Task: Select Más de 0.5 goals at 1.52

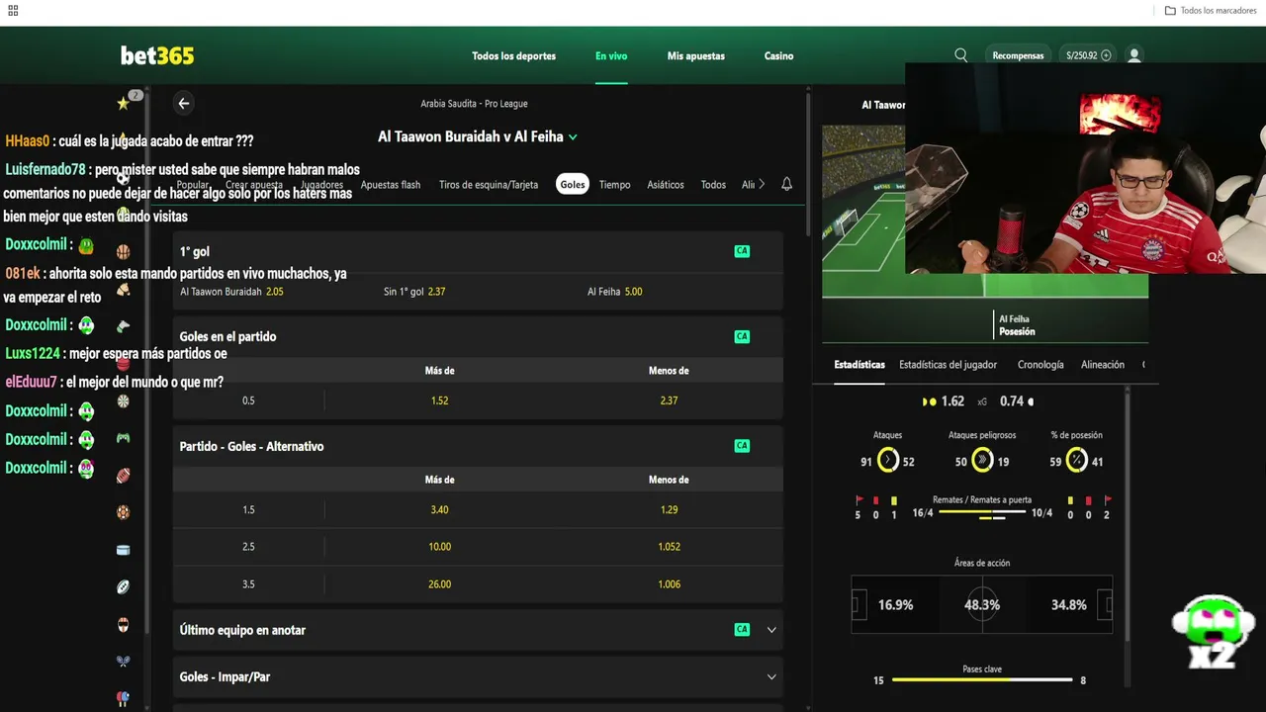Action: point(439,400)
